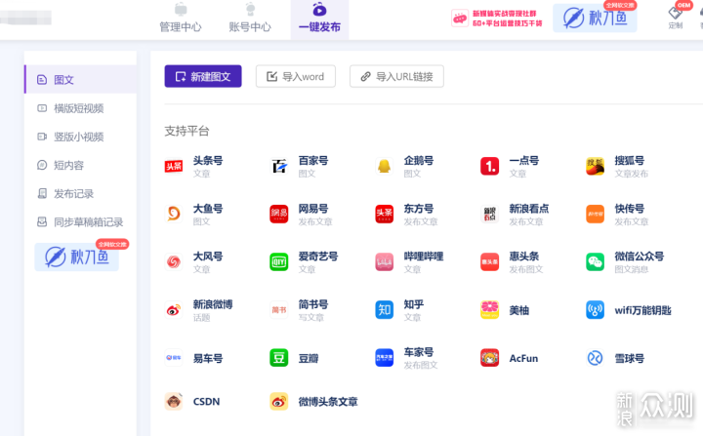The image size is (703, 436).
Task: Select the 头条号 platform name
Action: coord(208,160)
